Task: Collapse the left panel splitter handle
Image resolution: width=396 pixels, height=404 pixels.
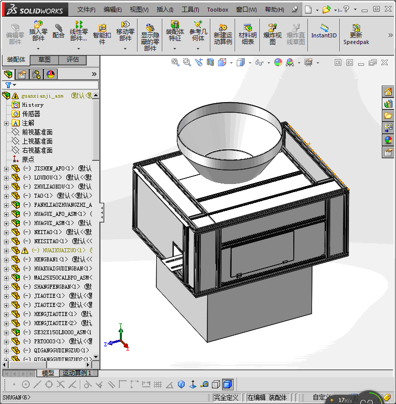Action: tap(102, 213)
